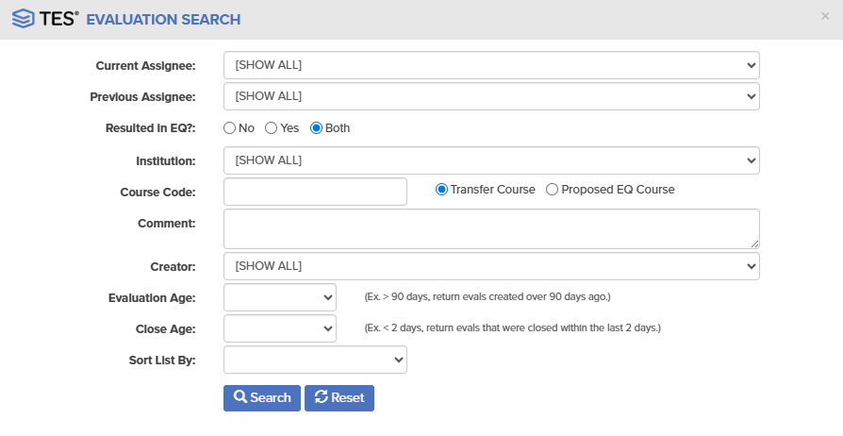Close the Evaluation Search dialog

point(825,16)
